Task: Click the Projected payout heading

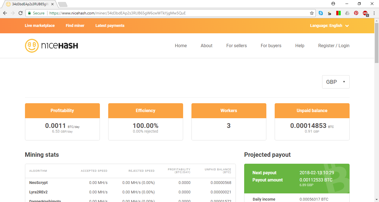Action: pos(267,155)
